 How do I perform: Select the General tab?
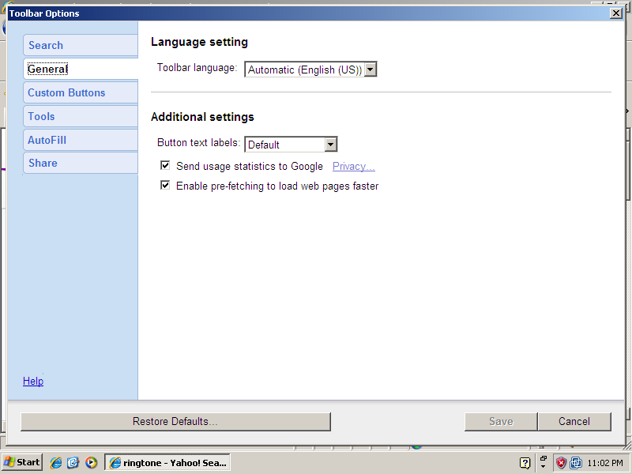81,69
